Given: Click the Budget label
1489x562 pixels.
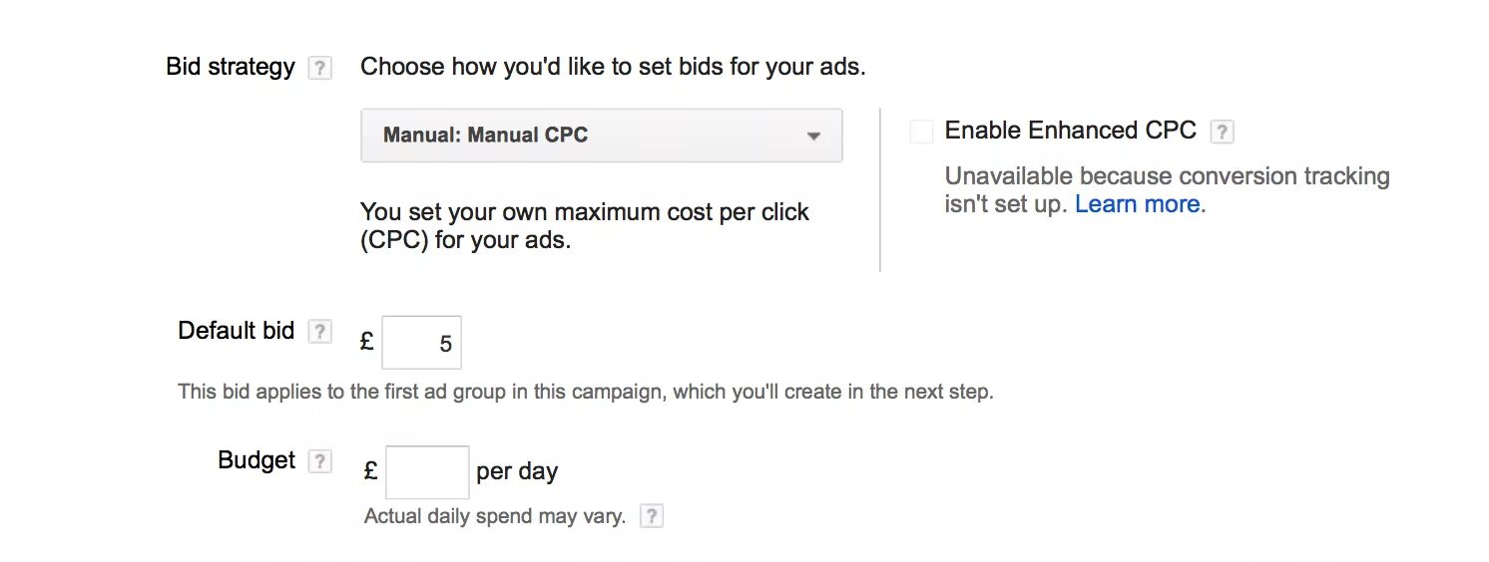Looking at the screenshot, I should tap(256, 460).
